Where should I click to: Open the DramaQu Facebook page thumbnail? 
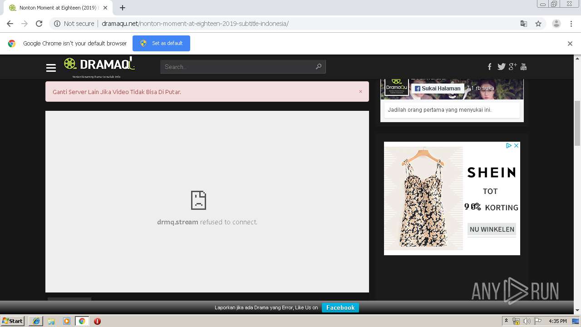pos(397,87)
